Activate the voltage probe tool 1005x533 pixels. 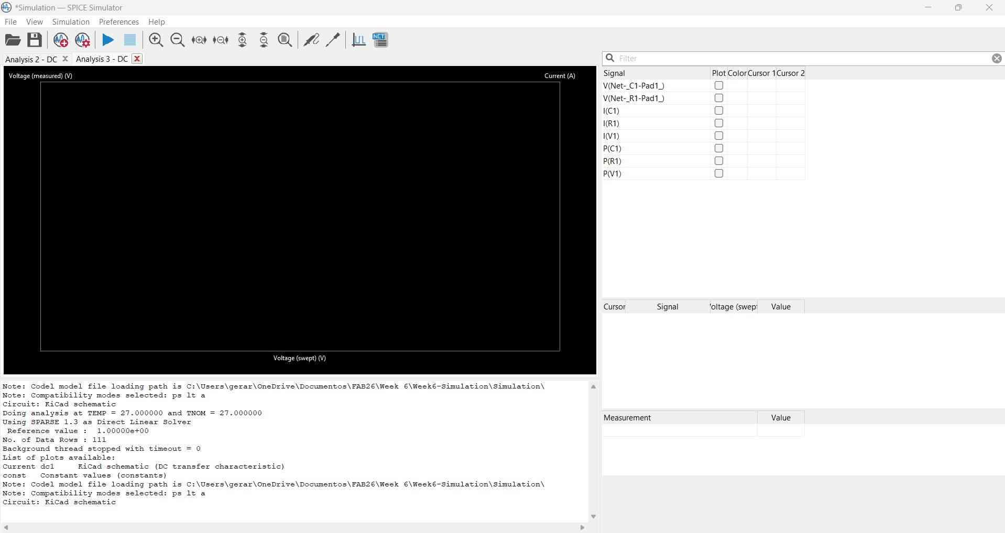[x=311, y=40]
